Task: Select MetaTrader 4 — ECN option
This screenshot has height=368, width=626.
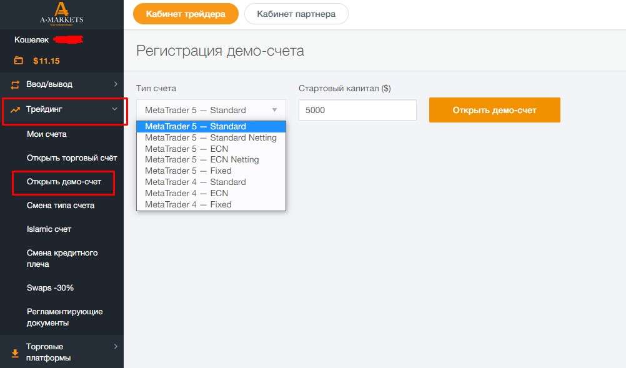Action: [211, 193]
